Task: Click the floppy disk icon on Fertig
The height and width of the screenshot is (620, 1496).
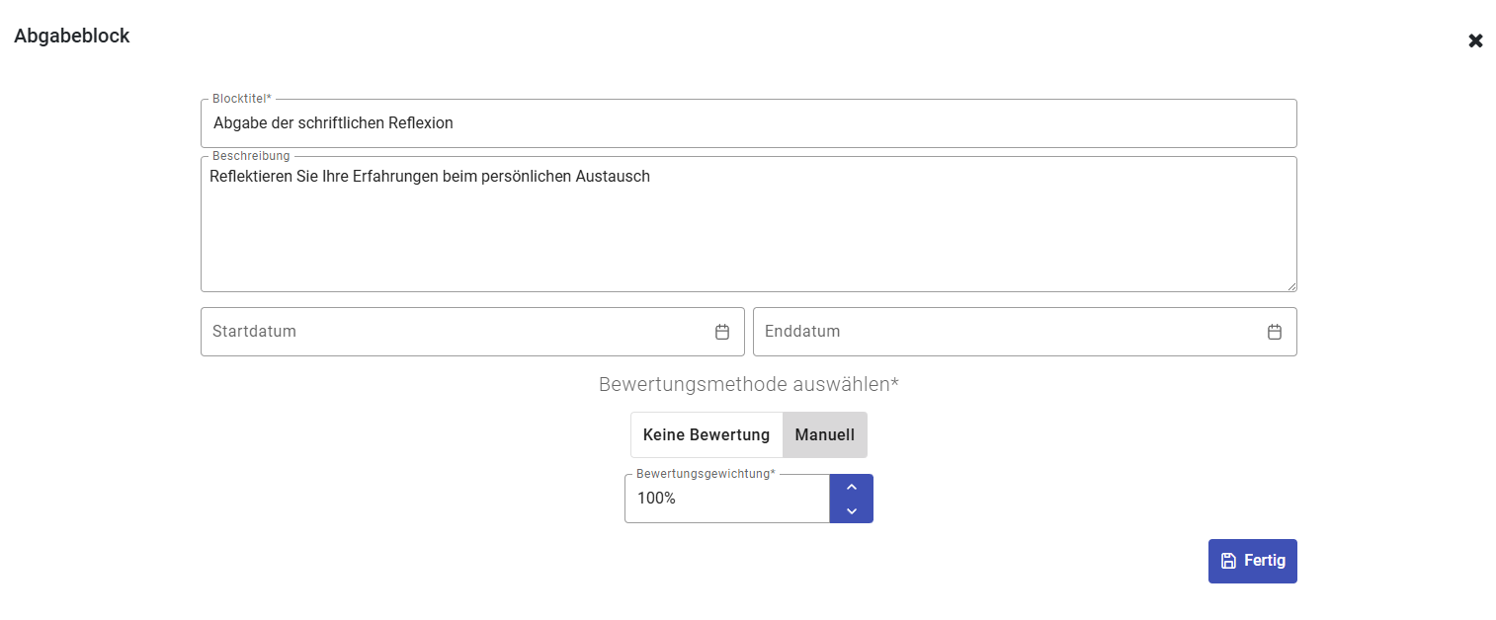Action: [1228, 561]
